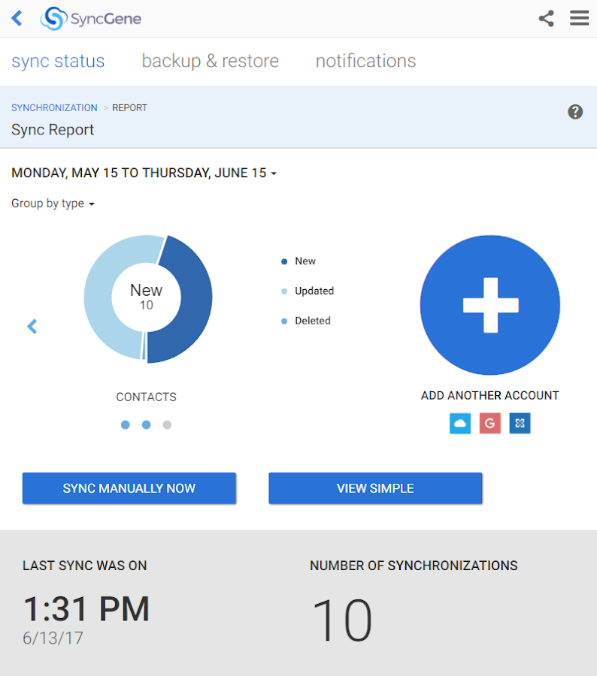Click the Sync Report heading
The image size is (597, 676).
pos(53,130)
